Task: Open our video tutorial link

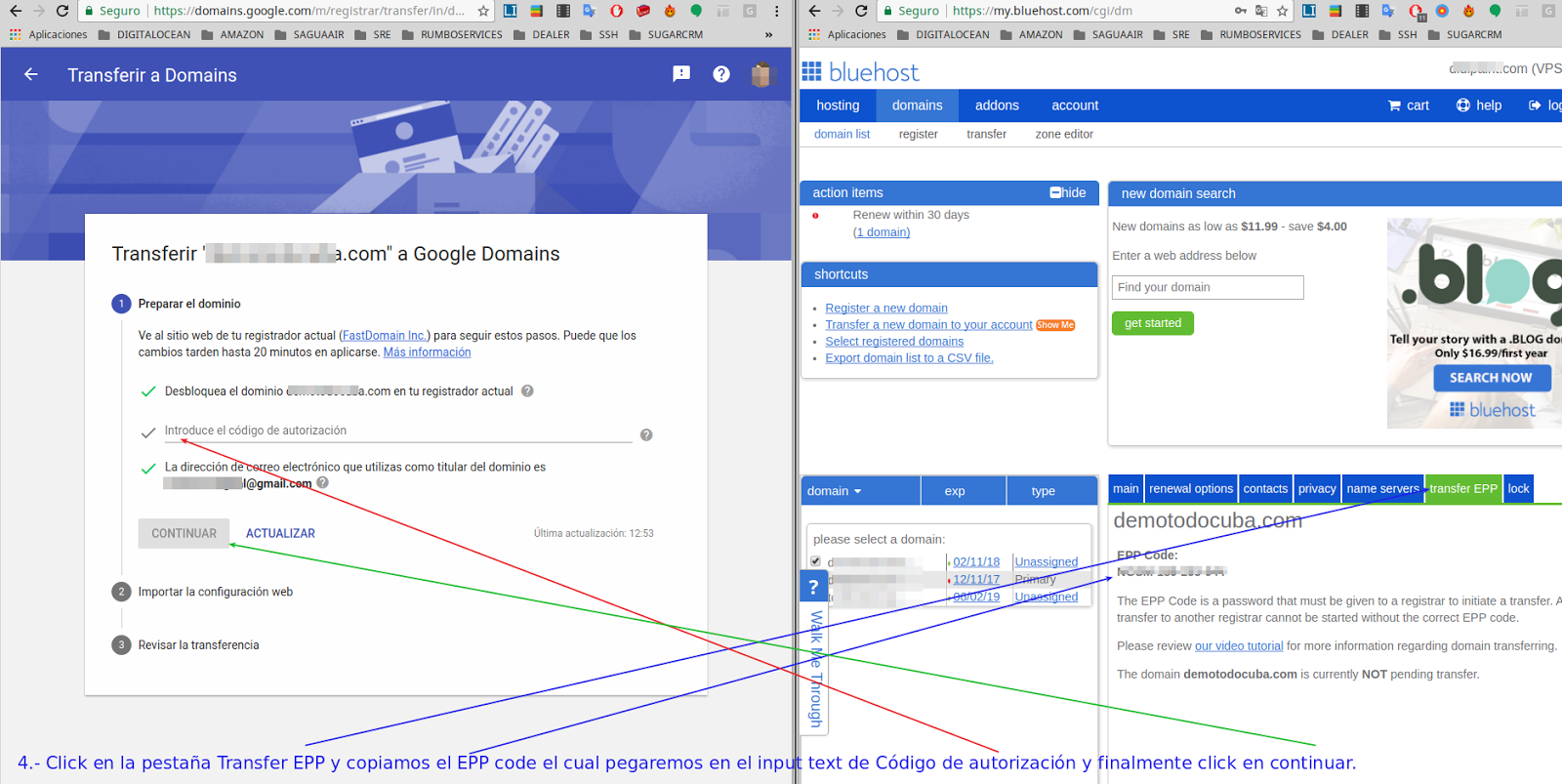Action: pyautogui.click(x=1239, y=646)
